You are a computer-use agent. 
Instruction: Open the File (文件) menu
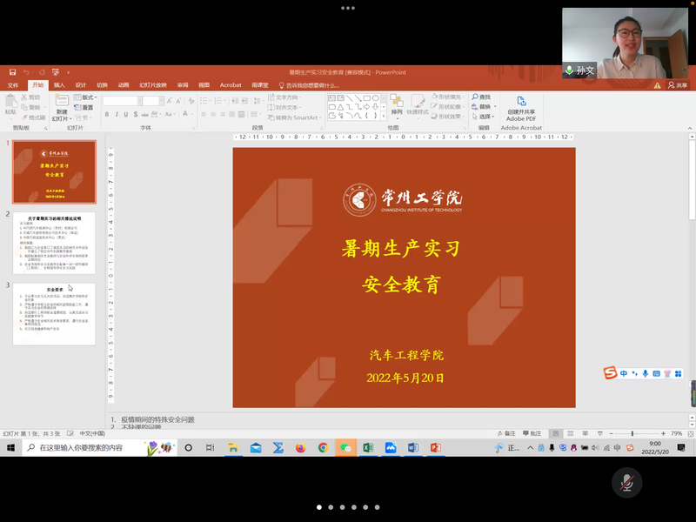(x=13, y=85)
